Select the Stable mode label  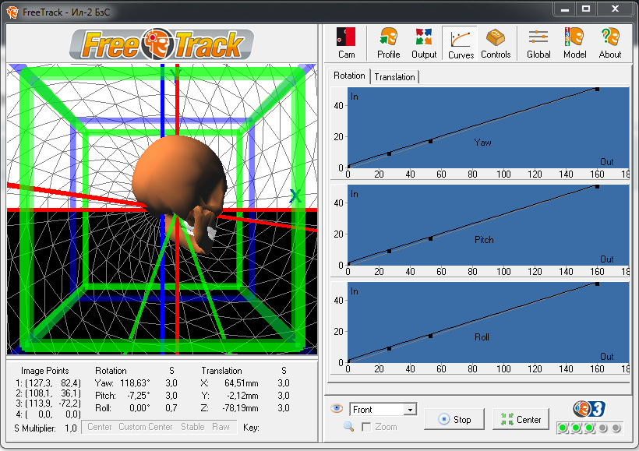[192, 427]
